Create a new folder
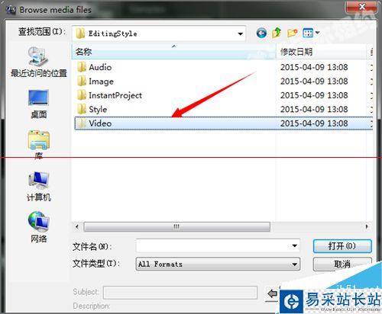The height and width of the screenshot is (314, 382). click(x=292, y=33)
